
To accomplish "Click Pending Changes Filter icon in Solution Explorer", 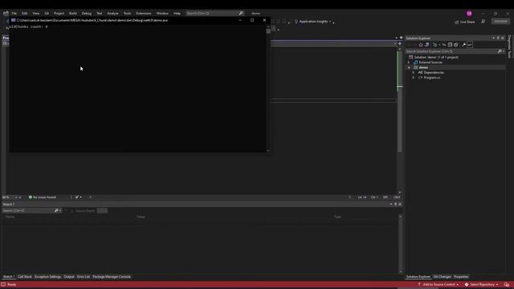I will click(435, 45).
